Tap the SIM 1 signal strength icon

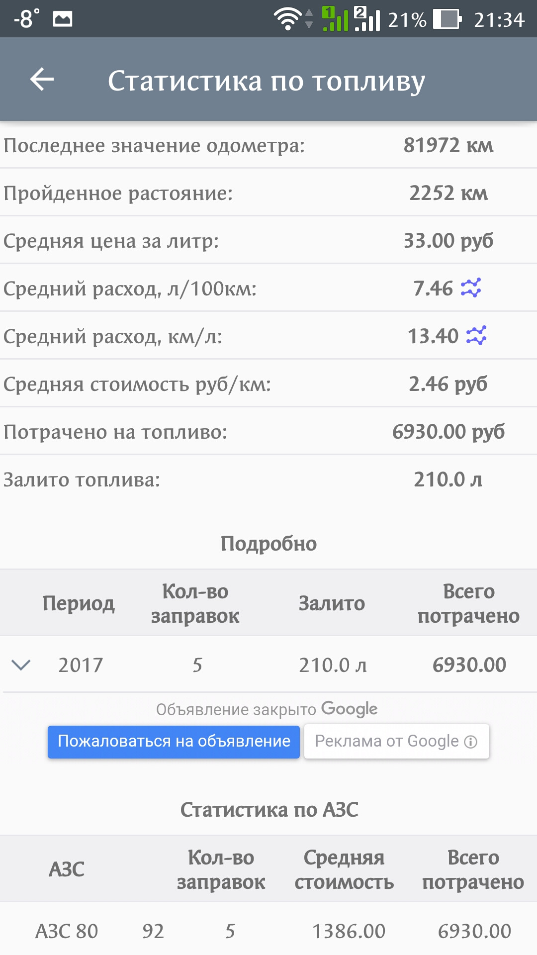point(335,19)
